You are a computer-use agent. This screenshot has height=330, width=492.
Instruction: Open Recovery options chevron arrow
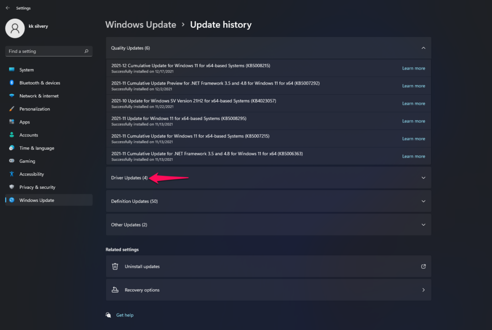click(x=423, y=290)
